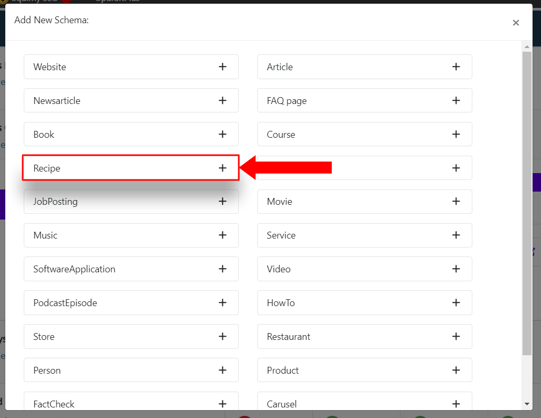Image resolution: width=541 pixels, height=418 pixels.
Task: Add the Website schema via plus icon
Action: (x=222, y=67)
